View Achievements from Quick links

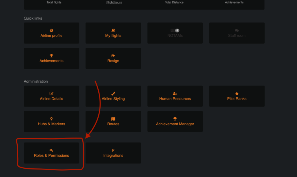click(x=52, y=58)
